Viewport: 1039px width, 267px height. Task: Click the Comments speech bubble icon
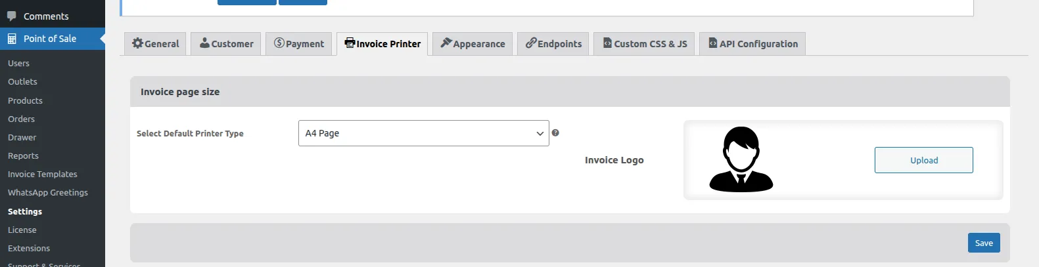pos(12,16)
